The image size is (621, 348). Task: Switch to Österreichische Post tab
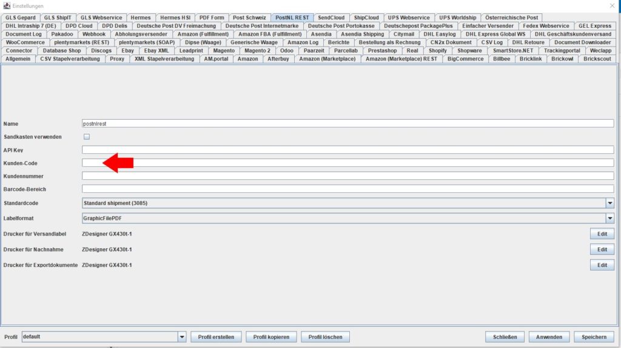pyautogui.click(x=511, y=18)
